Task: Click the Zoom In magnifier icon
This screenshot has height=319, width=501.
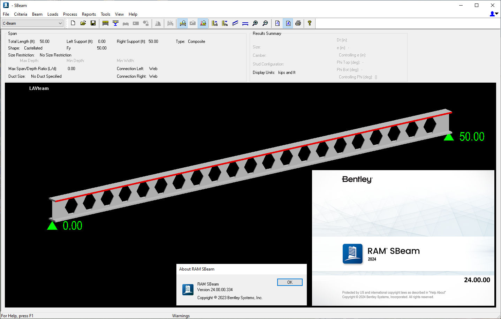Action: click(x=255, y=23)
